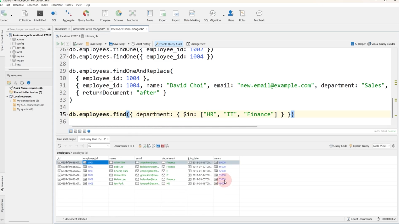Close the Find Query (line 35) tab
Image resolution: width=399 pixels, height=224 pixels.
point(107,139)
